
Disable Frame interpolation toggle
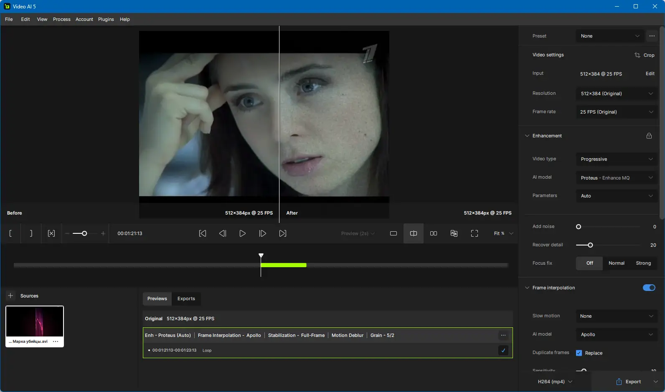click(x=649, y=288)
